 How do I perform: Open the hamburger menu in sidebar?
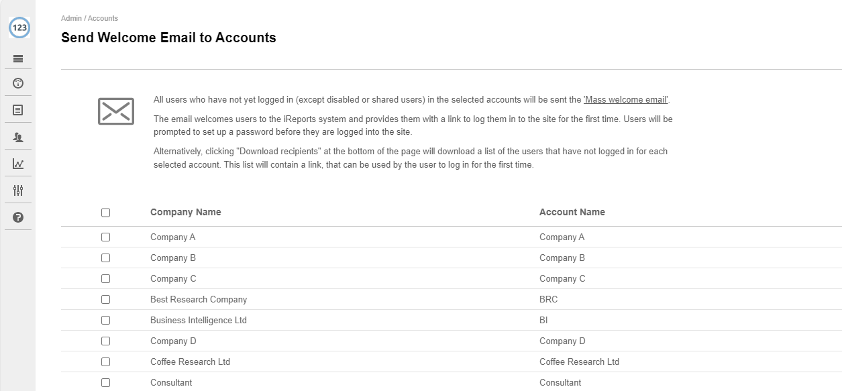18,58
